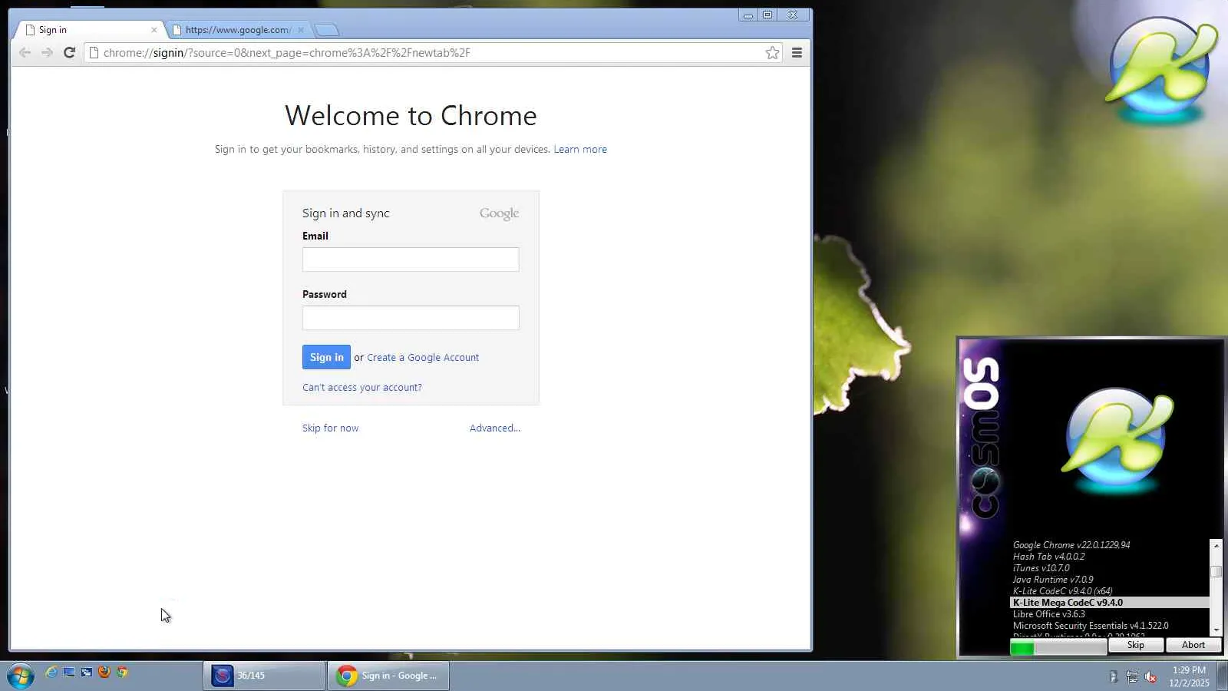The width and height of the screenshot is (1228, 691).
Task: Click the muted volume tray icon
Action: [1150, 676]
